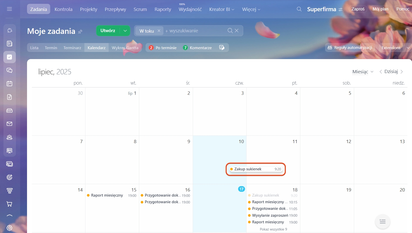Open the mail envelope sidebar icon
This screenshot has width=412, height=233.
tap(9, 124)
